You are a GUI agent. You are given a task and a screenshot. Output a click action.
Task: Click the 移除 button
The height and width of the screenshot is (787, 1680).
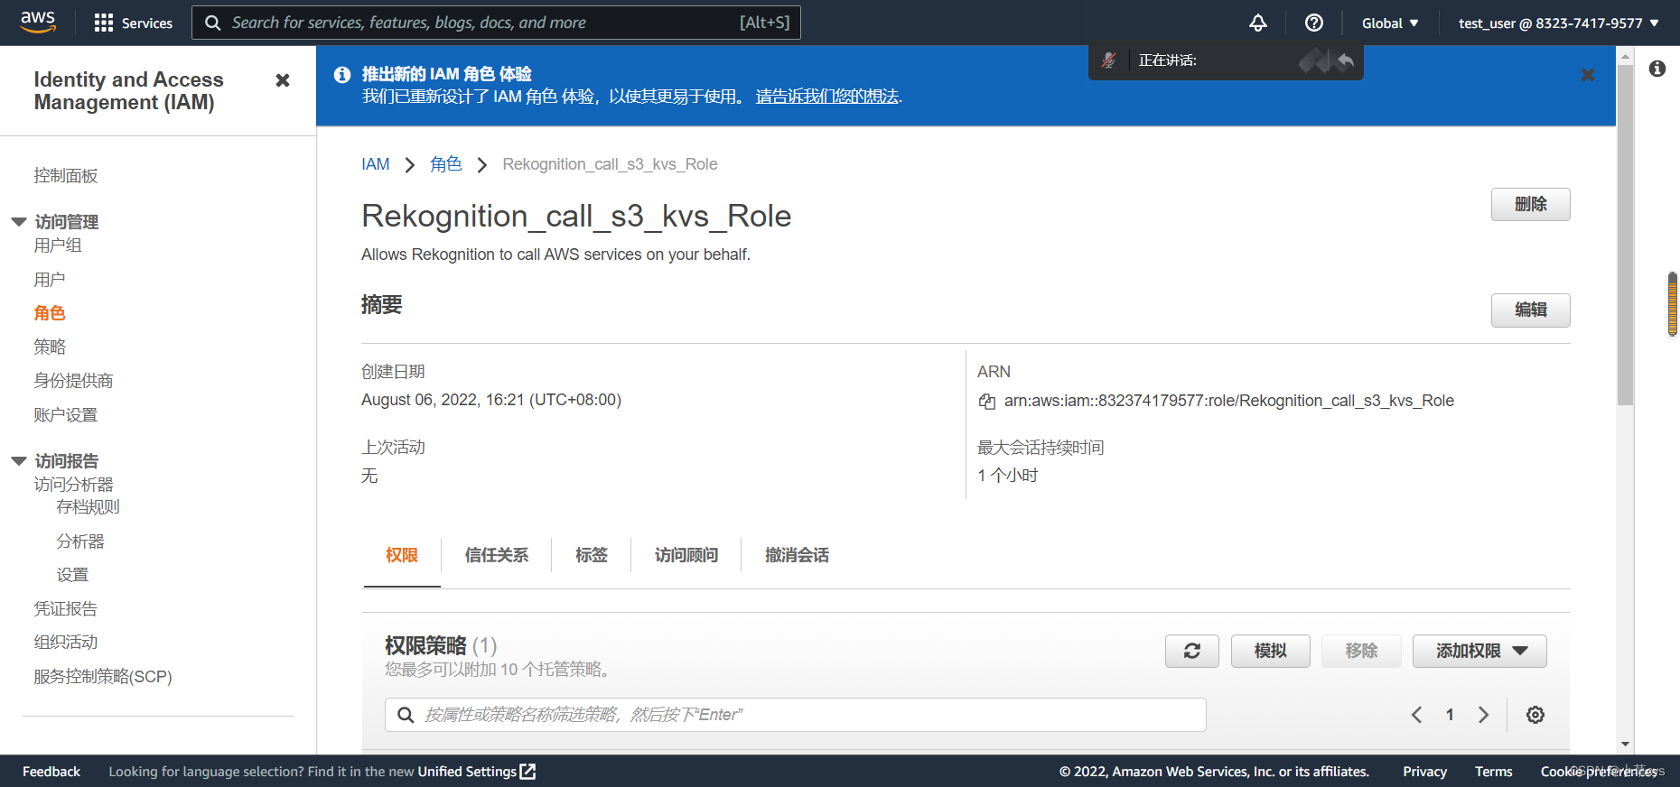tap(1361, 651)
